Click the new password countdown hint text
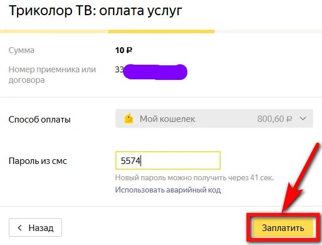 coord(194,177)
